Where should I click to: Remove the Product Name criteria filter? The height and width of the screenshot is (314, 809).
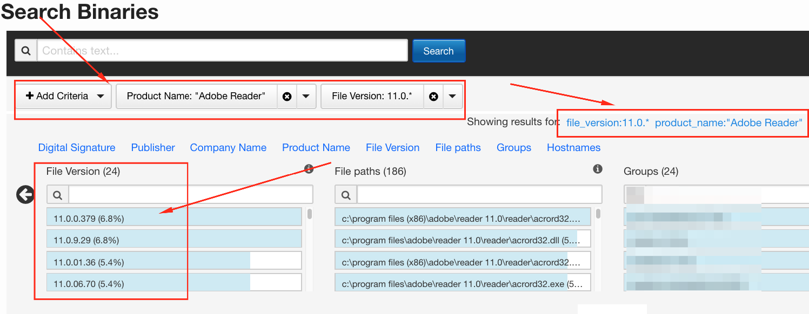[287, 96]
